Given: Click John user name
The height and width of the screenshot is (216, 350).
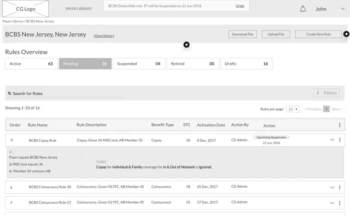Looking at the screenshot, I should pos(321,9).
